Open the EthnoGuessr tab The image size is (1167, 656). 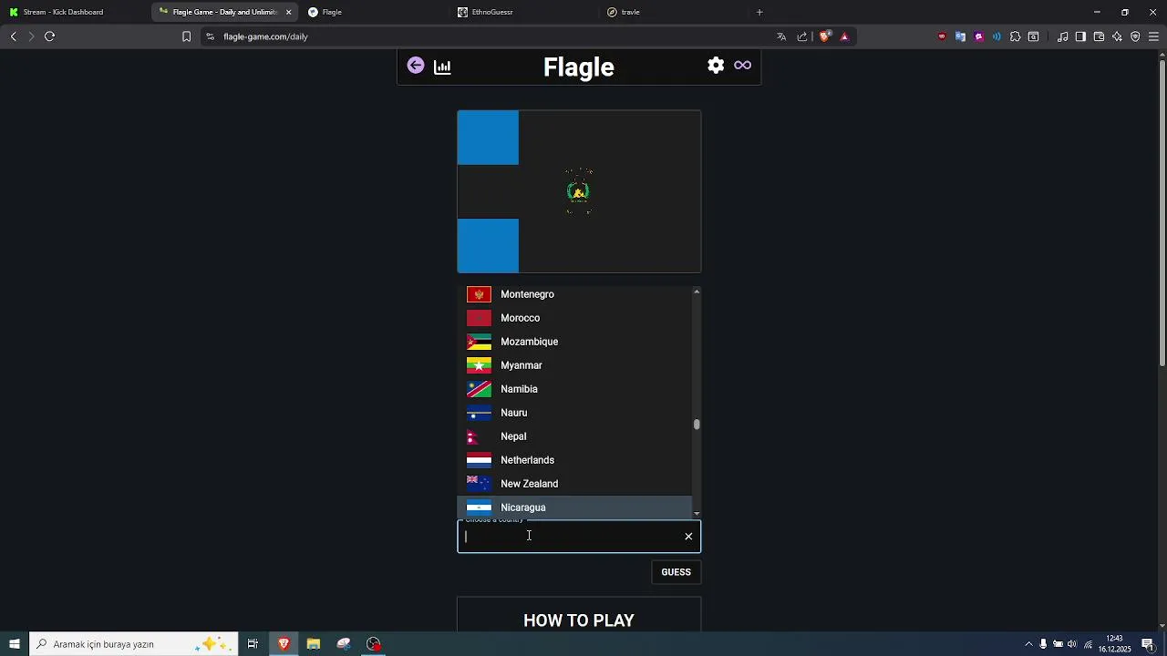click(x=524, y=12)
